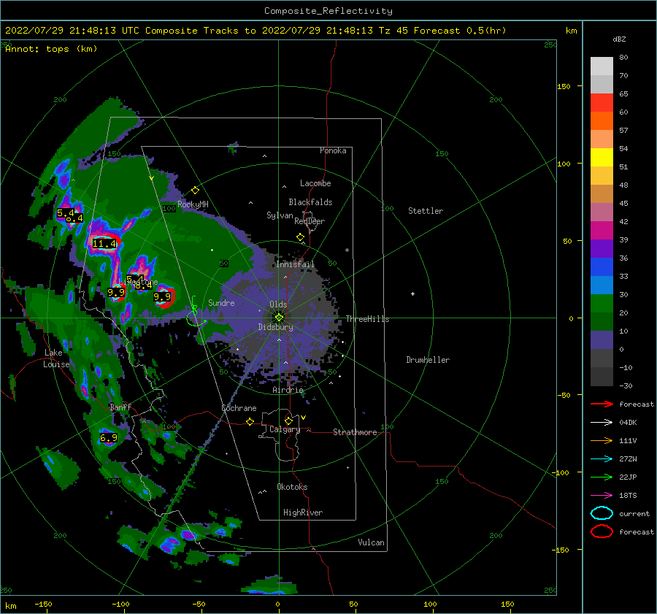Pick the green 22JP arrow legend icon
The image size is (657, 614).
point(602,477)
